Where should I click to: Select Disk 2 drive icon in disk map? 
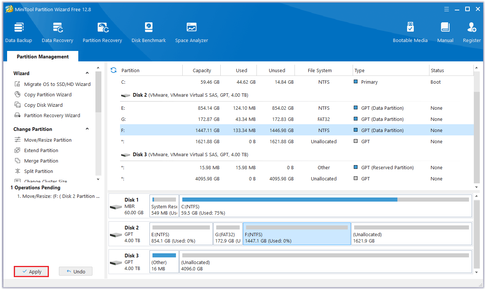116,235
